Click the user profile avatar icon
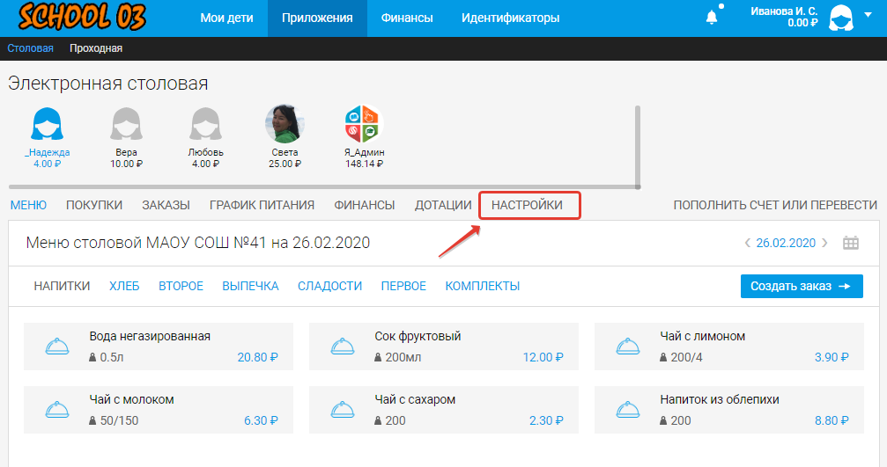 [x=843, y=18]
